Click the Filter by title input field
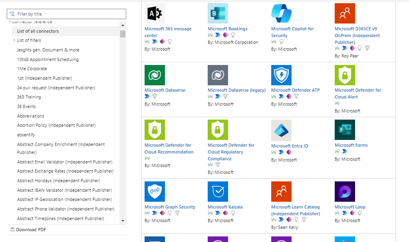Screen dimensions: 409x242 coord(66,14)
